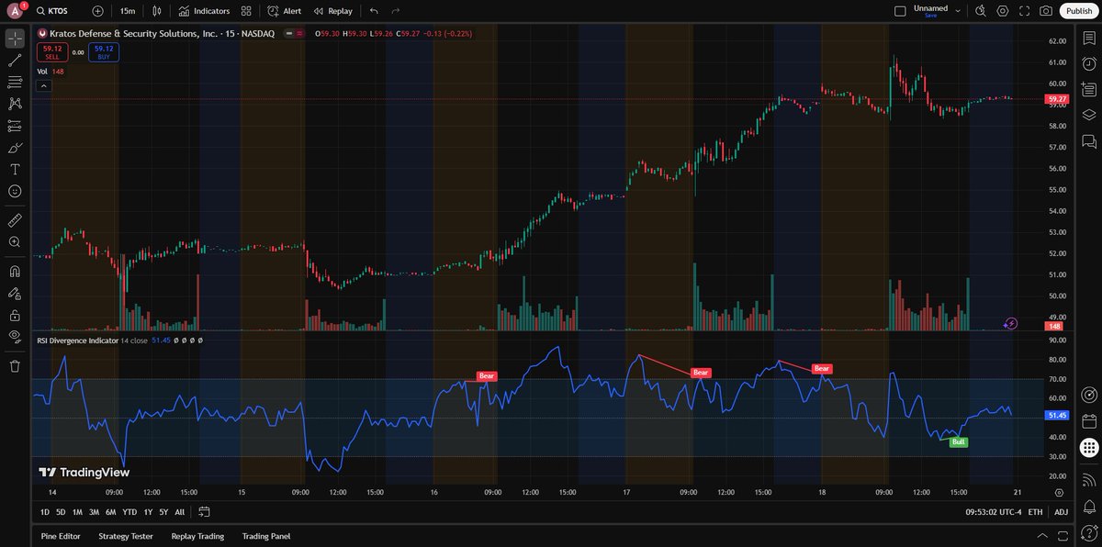The width and height of the screenshot is (1102, 547).
Task: Open the Strategy Tester tab
Action: (126, 536)
